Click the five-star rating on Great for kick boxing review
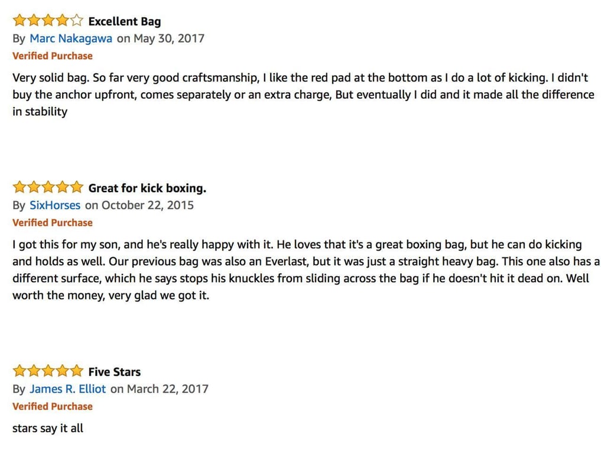This screenshot has height=454, width=601. point(48,187)
